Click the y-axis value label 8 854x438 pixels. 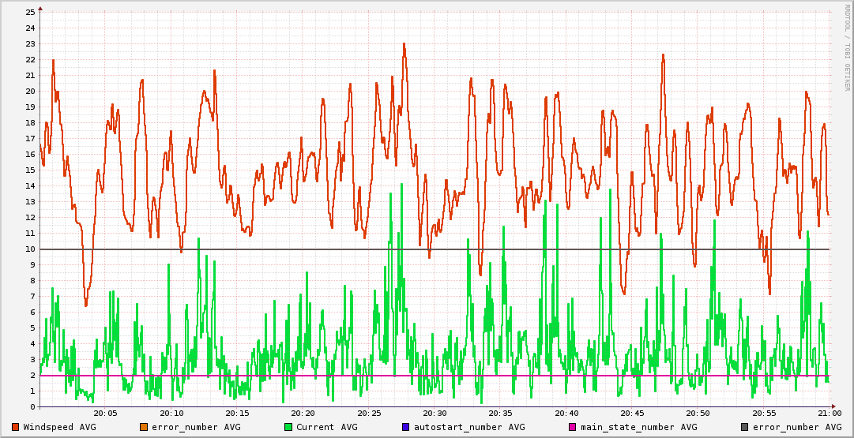coord(32,280)
